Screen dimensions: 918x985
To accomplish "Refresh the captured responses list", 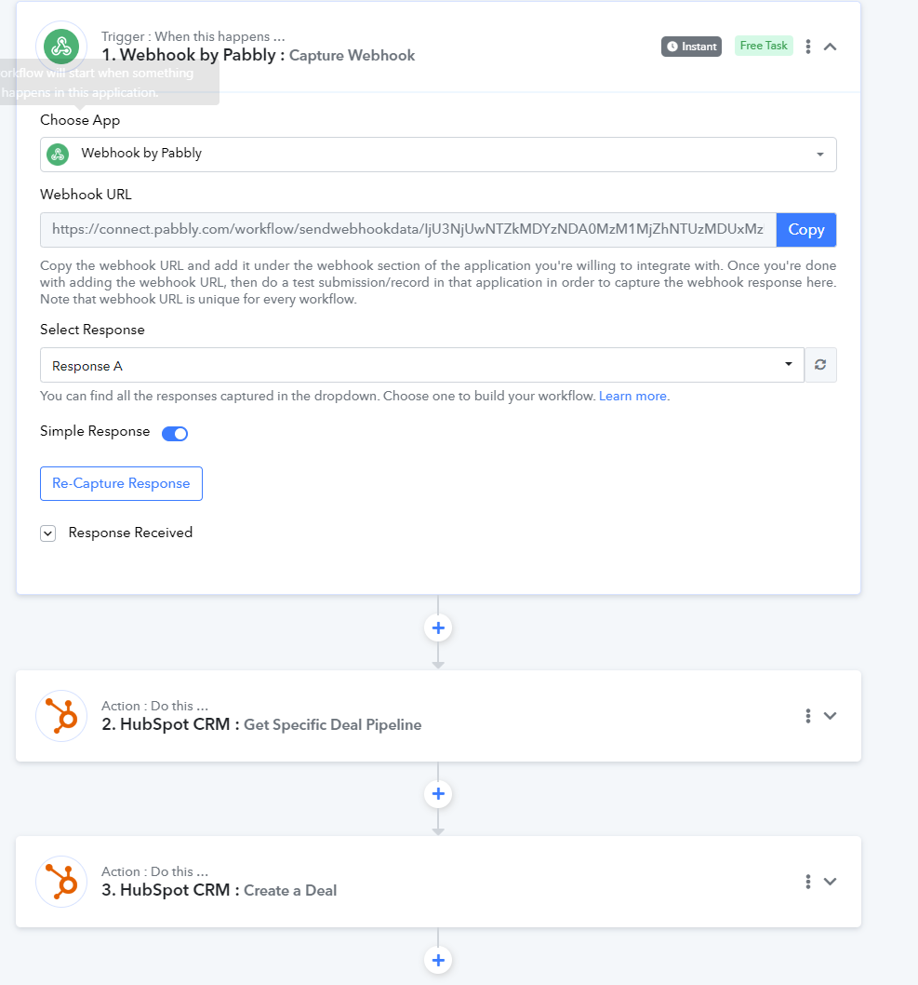I will [820, 365].
